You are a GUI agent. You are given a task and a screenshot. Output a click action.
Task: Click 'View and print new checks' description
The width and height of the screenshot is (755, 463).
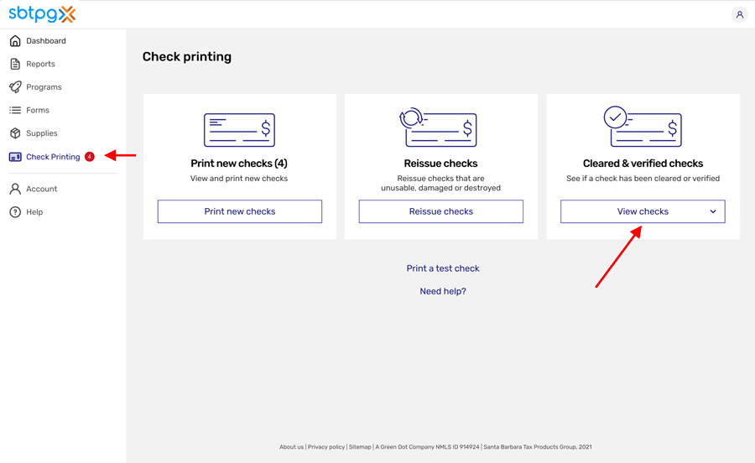[239, 179]
